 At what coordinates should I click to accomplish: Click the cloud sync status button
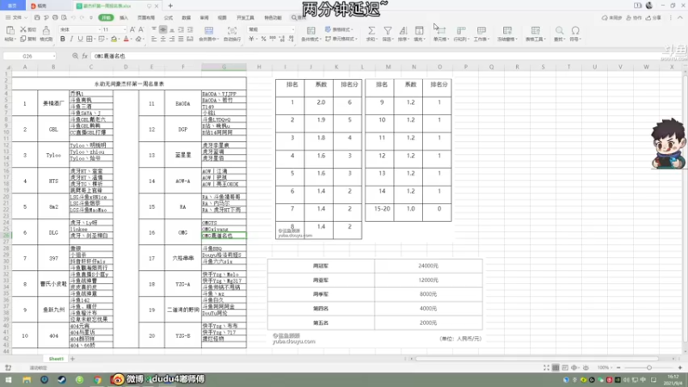(611, 17)
